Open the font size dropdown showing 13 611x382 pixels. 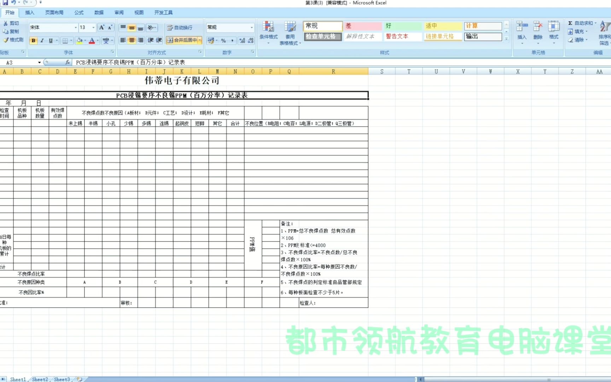(93, 27)
